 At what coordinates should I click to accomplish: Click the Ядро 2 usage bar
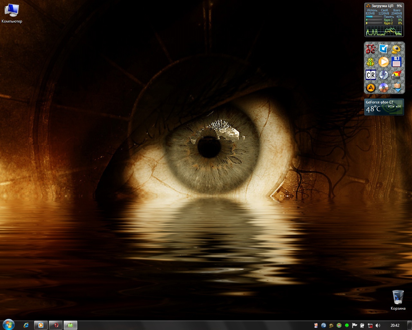(374, 23)
